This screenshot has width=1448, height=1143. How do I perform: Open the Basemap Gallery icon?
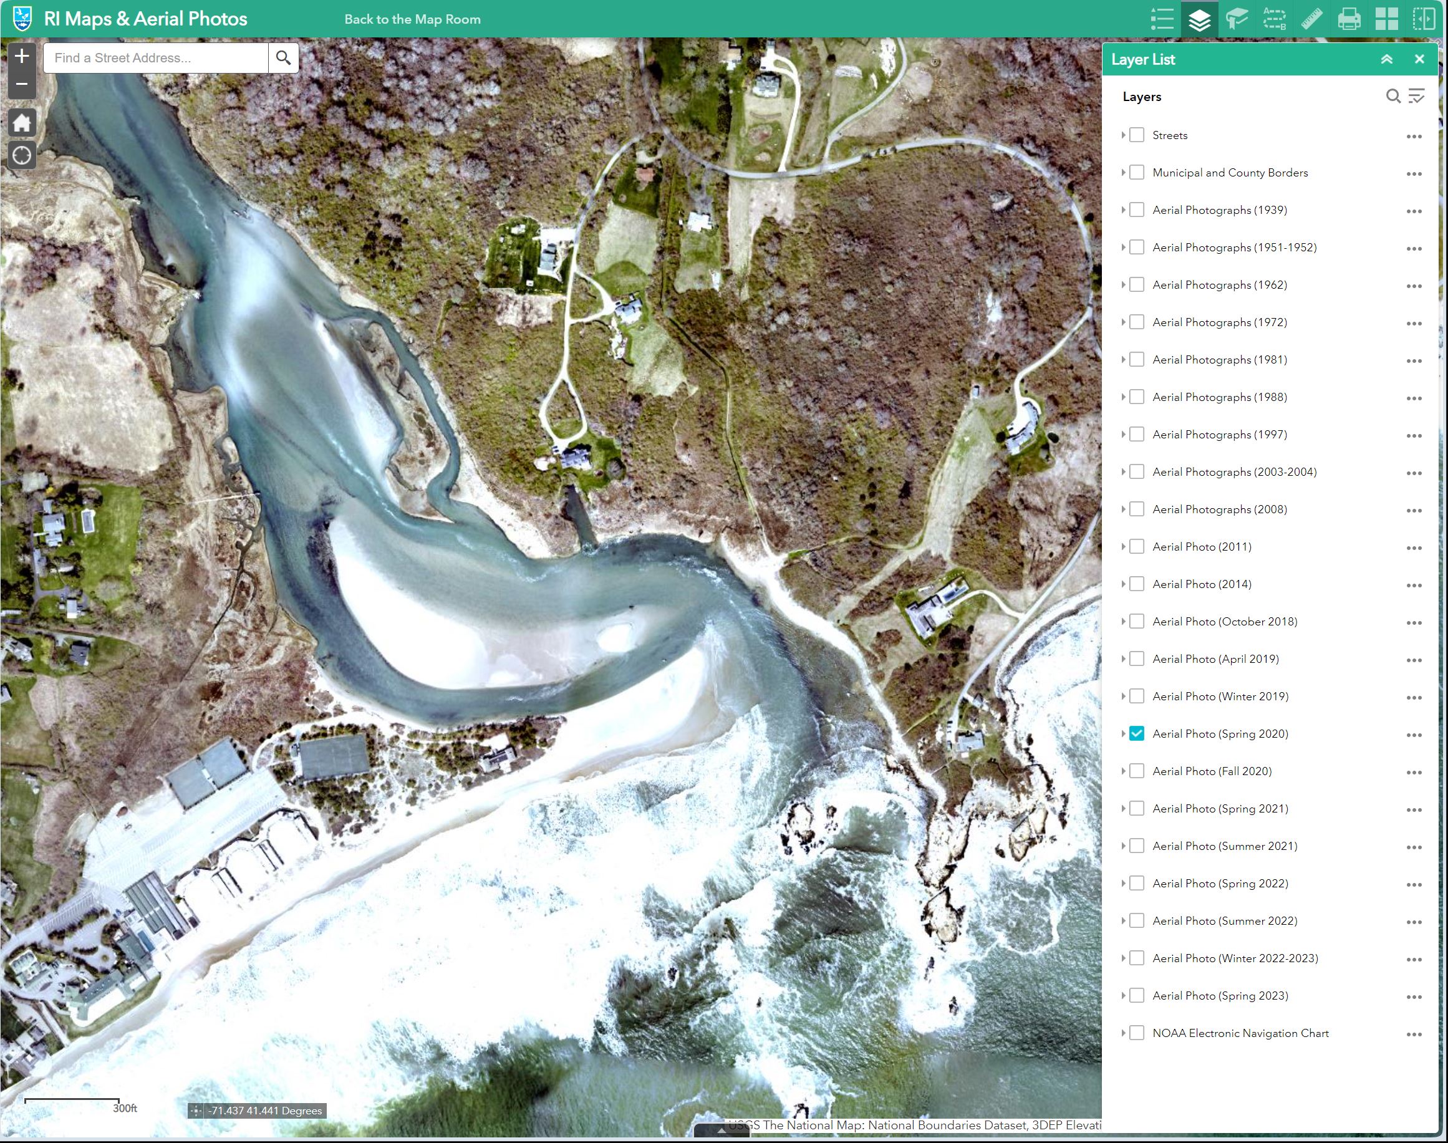click(x=1387, y=19)
